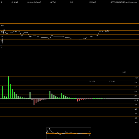Image resolution: width=139 pixels, height=139 pixels.
Task: Click the MR label above the histogram
Action: pyautogui.click(x=124, y=72)
